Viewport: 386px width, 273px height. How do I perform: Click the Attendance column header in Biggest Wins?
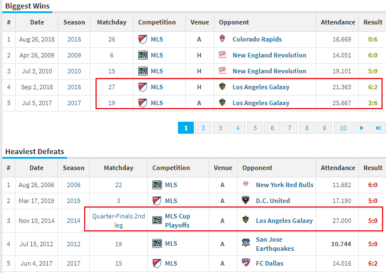click(338, 23)
